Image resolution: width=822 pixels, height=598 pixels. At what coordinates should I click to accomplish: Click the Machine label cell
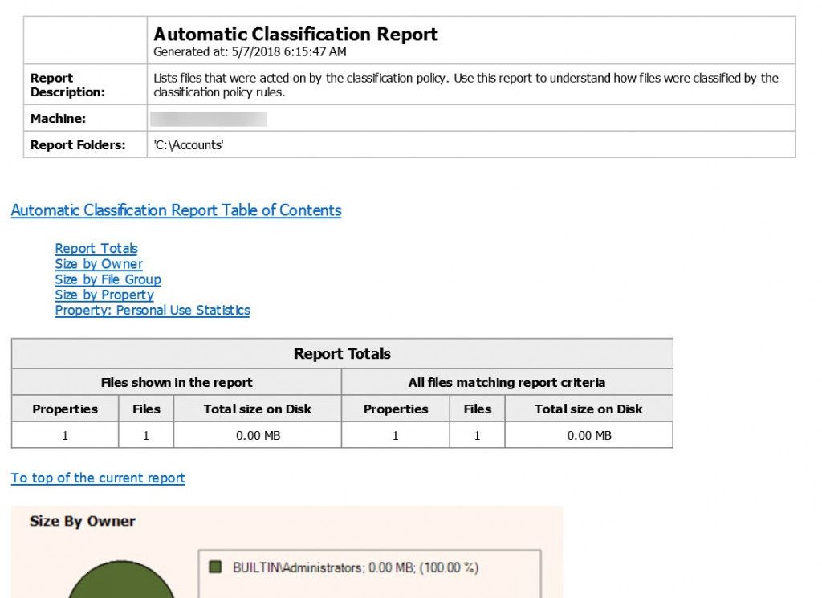point(85,119)
